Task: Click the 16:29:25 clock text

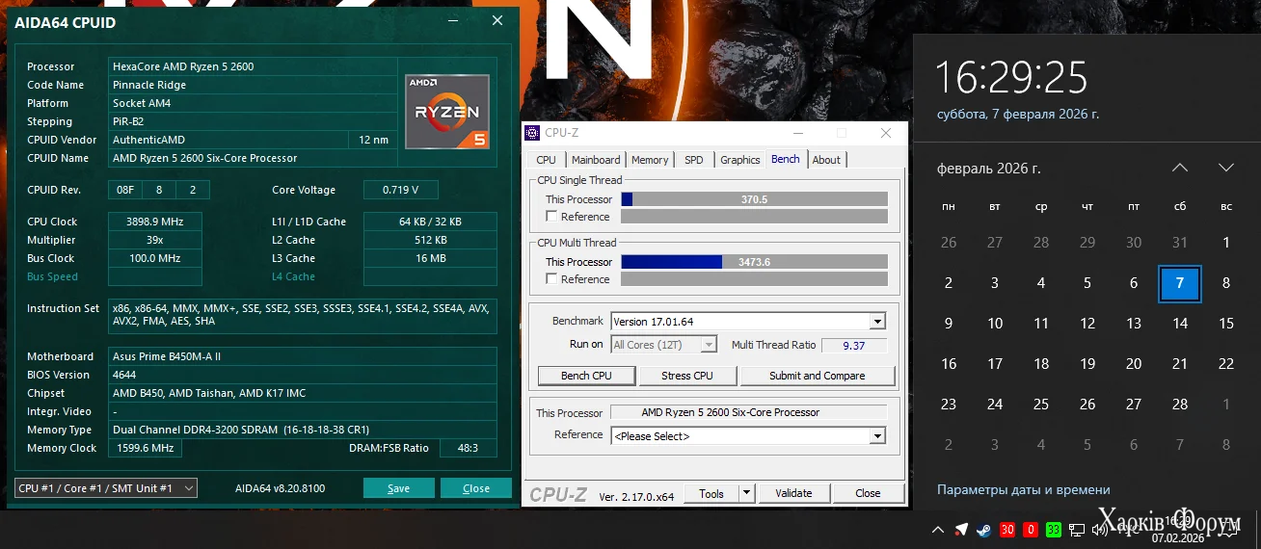Action: click(x=1011, y=77)
